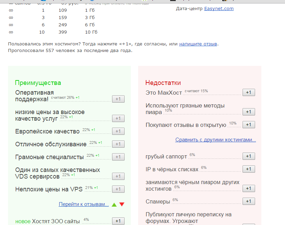Click 'Отличное обслуживание' text
The image size is (285, 225).
click(51, 144)
